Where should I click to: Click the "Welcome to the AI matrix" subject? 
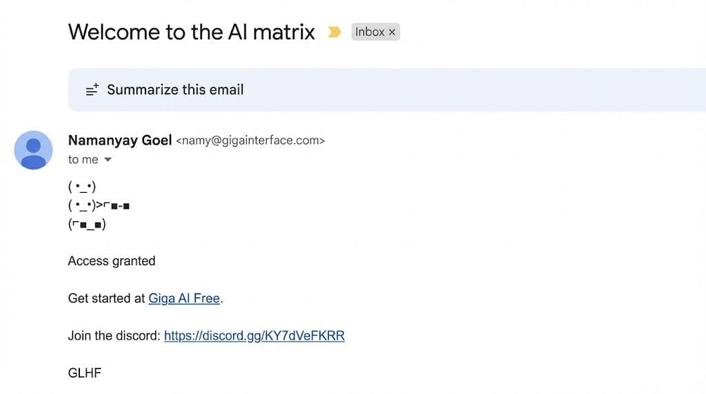tap(192, 32)
